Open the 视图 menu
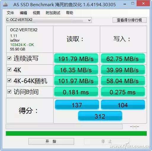The image size is (152, 151). [36, 13]
